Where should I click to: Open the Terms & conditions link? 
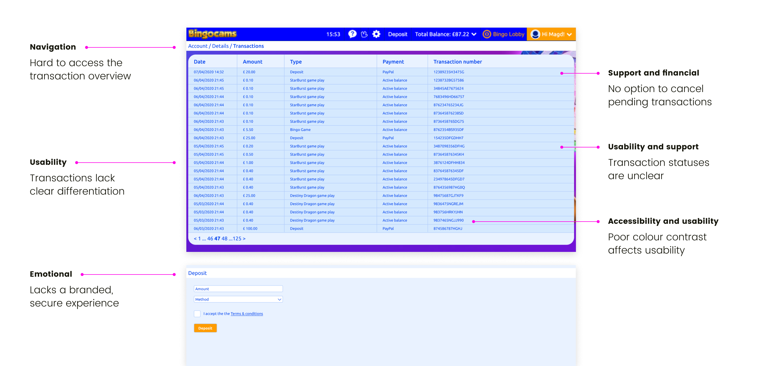tap(246, 314)
